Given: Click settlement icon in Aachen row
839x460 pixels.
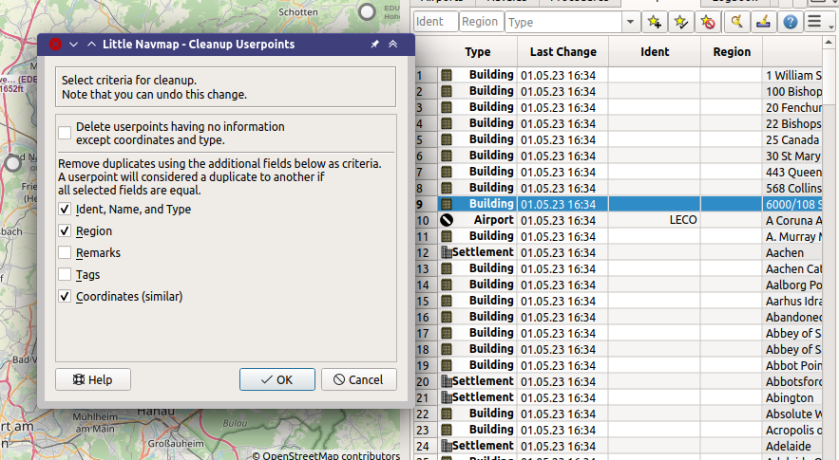Looking at the screenshot, I should (x=447, y=252).
